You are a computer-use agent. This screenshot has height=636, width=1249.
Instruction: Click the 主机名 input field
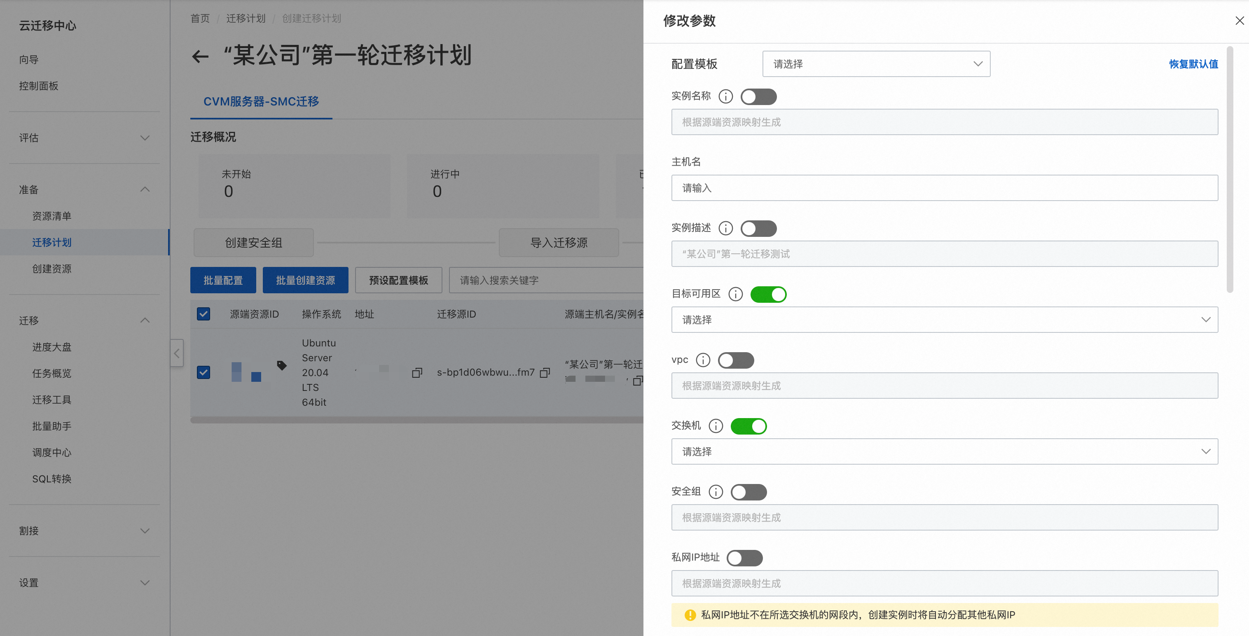pyautogui.click(x=945, y=187)
